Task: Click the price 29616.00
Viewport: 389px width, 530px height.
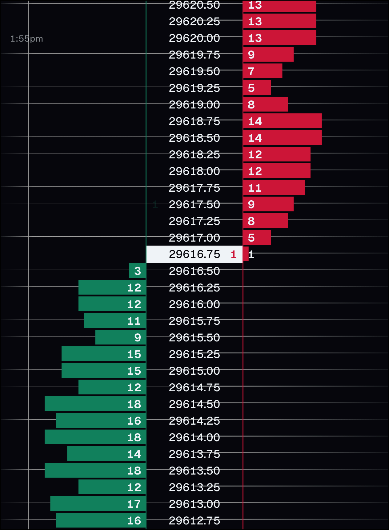Action: coord(194,304)
